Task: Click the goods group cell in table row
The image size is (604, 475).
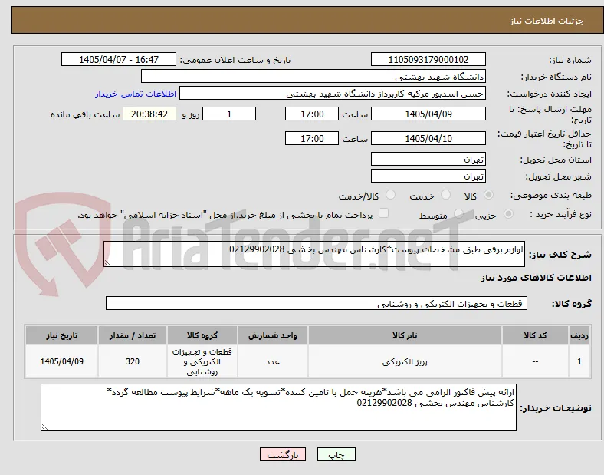Action: pyautogui.click(x=202, y=361)
